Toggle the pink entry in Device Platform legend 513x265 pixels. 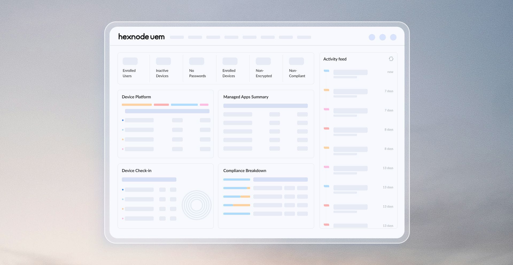pyautogui.click(x=123, y=149)
